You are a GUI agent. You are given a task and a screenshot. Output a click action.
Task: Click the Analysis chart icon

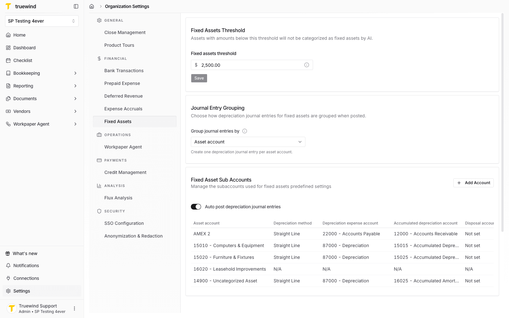tap(99, 186)
